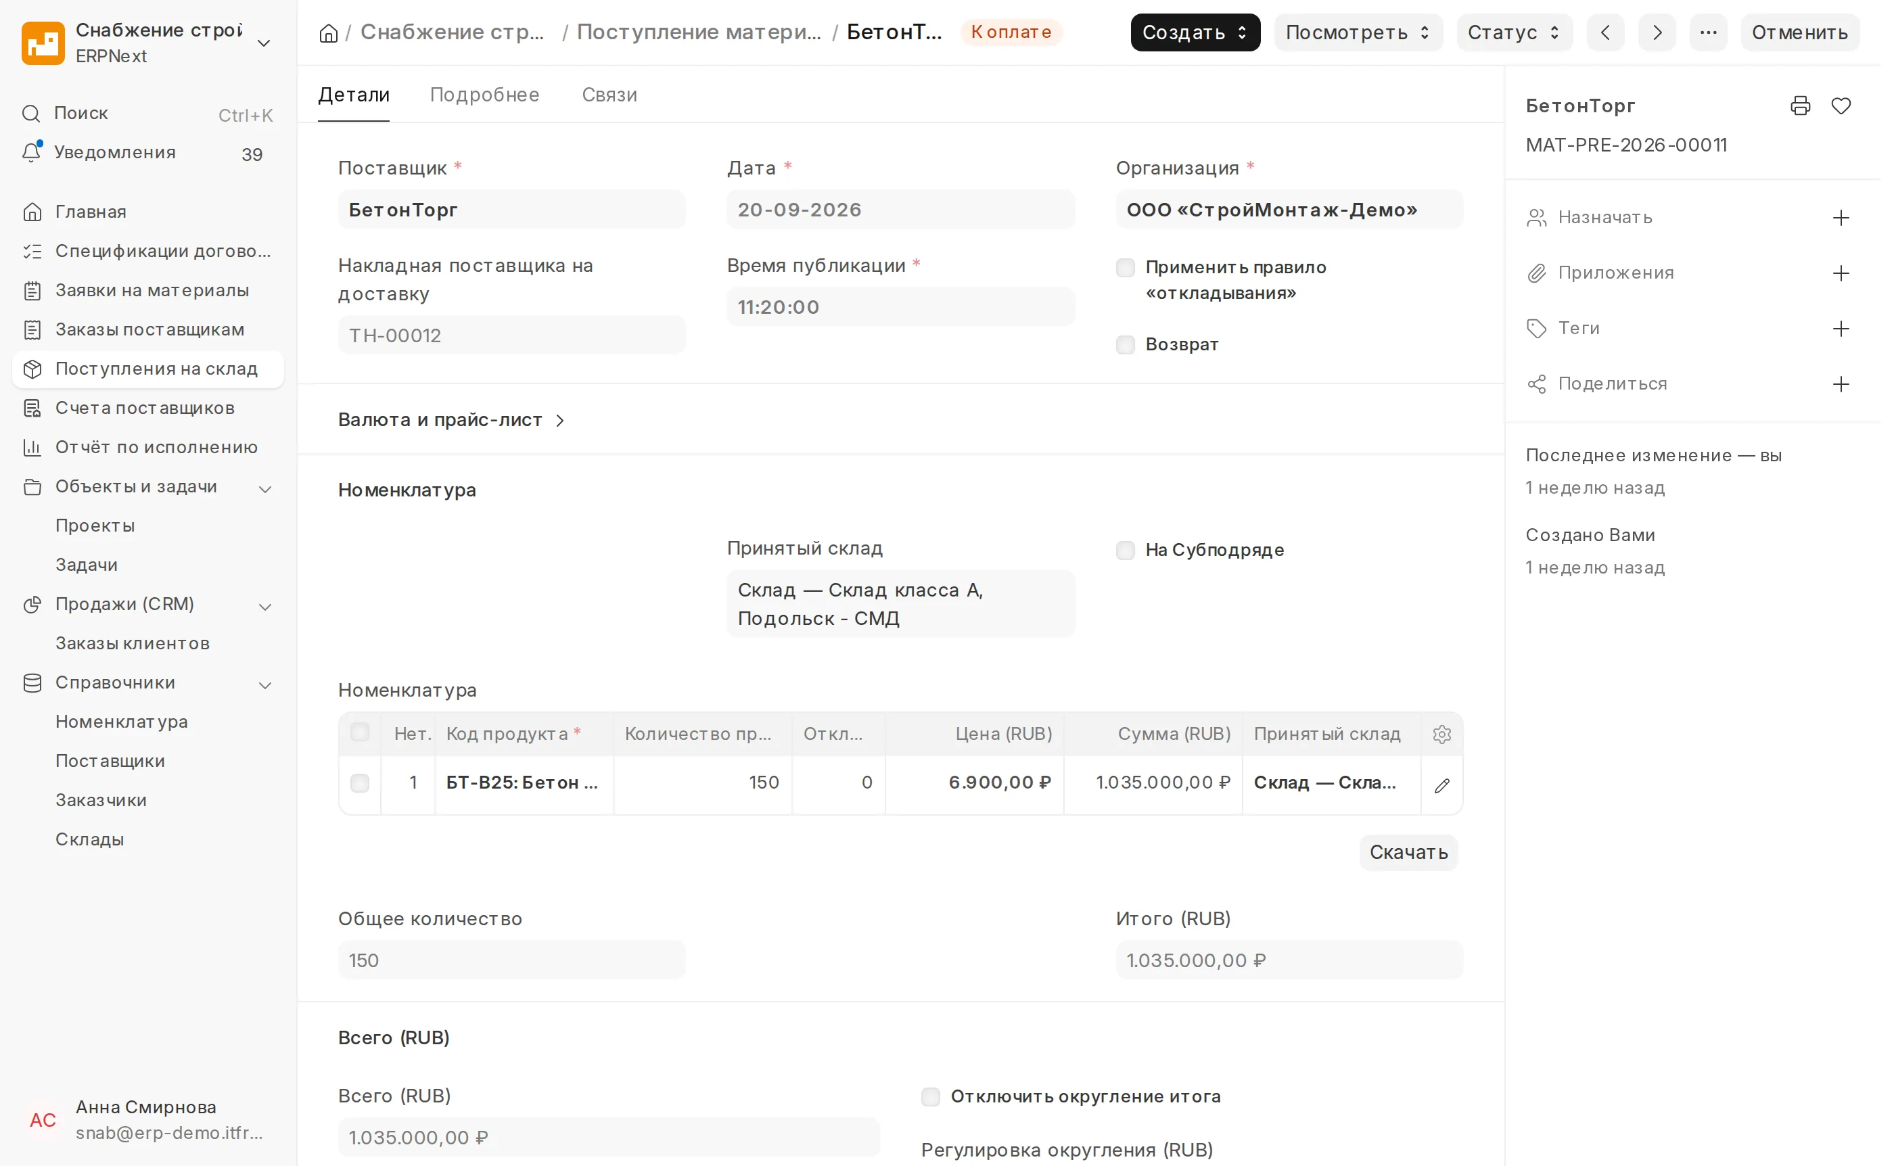The width and height of the screenshot is (1894, 1166).
Task: Open Поиск in the sidebar
Action: pyautogui.click(x=148, y=114)
